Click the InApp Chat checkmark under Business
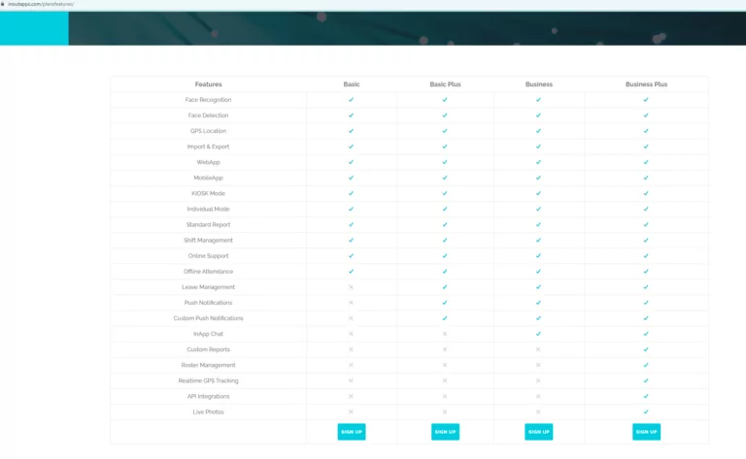This screenshot has width=746, height=459. pos(538,334)
